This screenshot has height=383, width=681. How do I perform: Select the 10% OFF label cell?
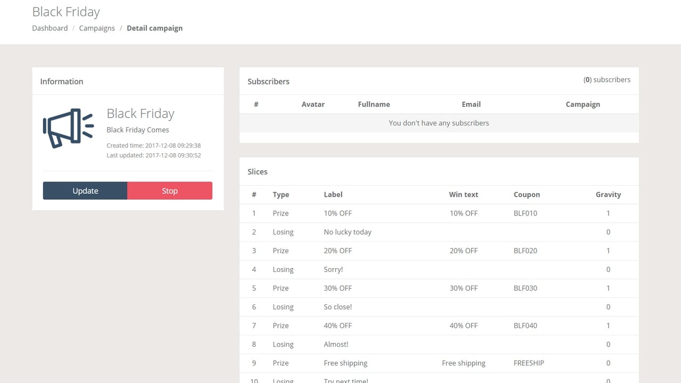click(x=338, y=213)
